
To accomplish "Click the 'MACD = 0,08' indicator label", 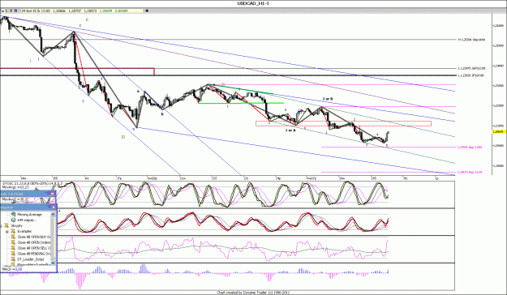I will 11,269.
